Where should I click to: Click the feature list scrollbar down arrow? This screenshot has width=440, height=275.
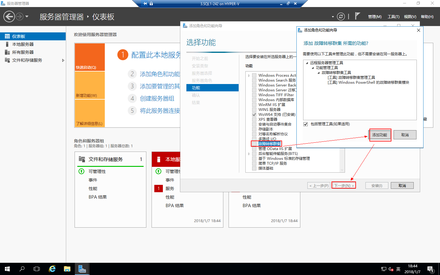coord(342,170)
